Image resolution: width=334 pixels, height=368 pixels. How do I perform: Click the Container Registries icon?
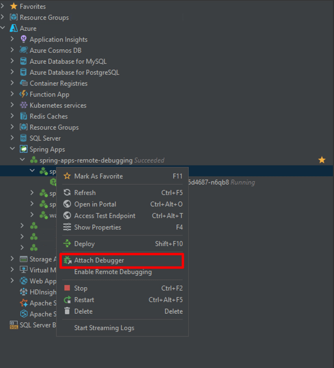pyautogui.click(x=23, y=83)
